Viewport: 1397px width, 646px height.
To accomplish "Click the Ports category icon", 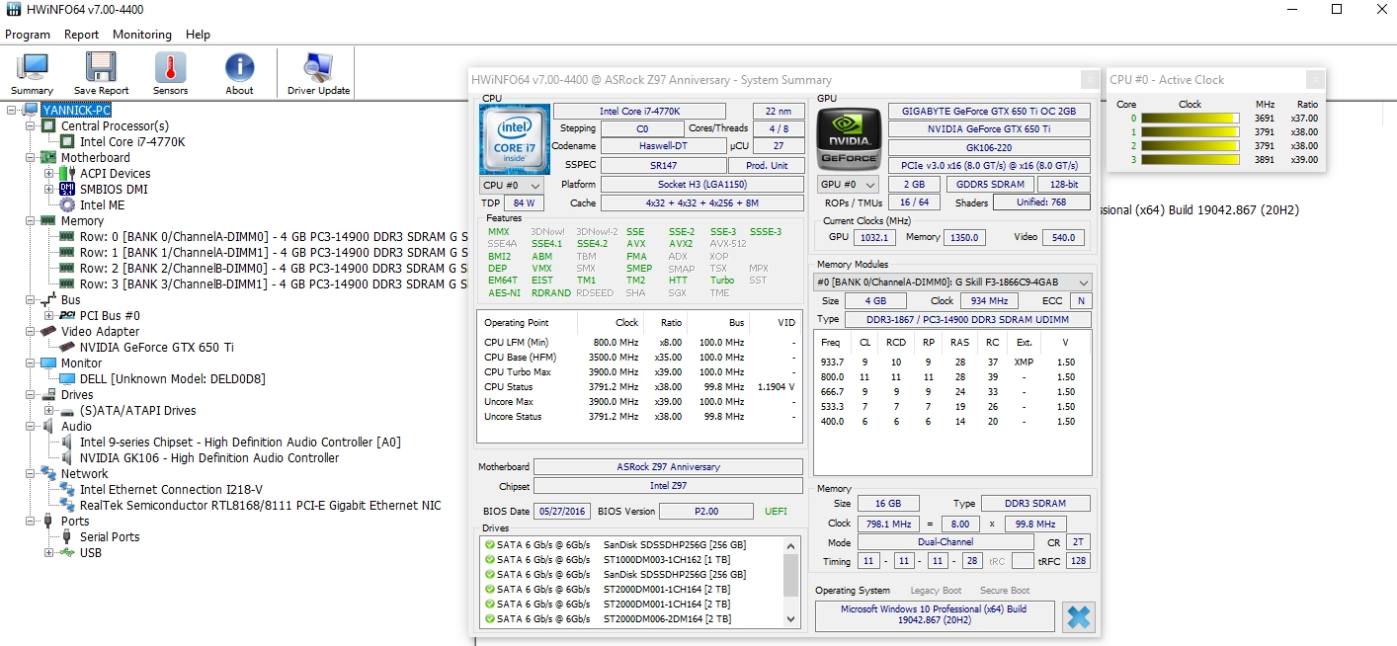I will click(48, 521).
